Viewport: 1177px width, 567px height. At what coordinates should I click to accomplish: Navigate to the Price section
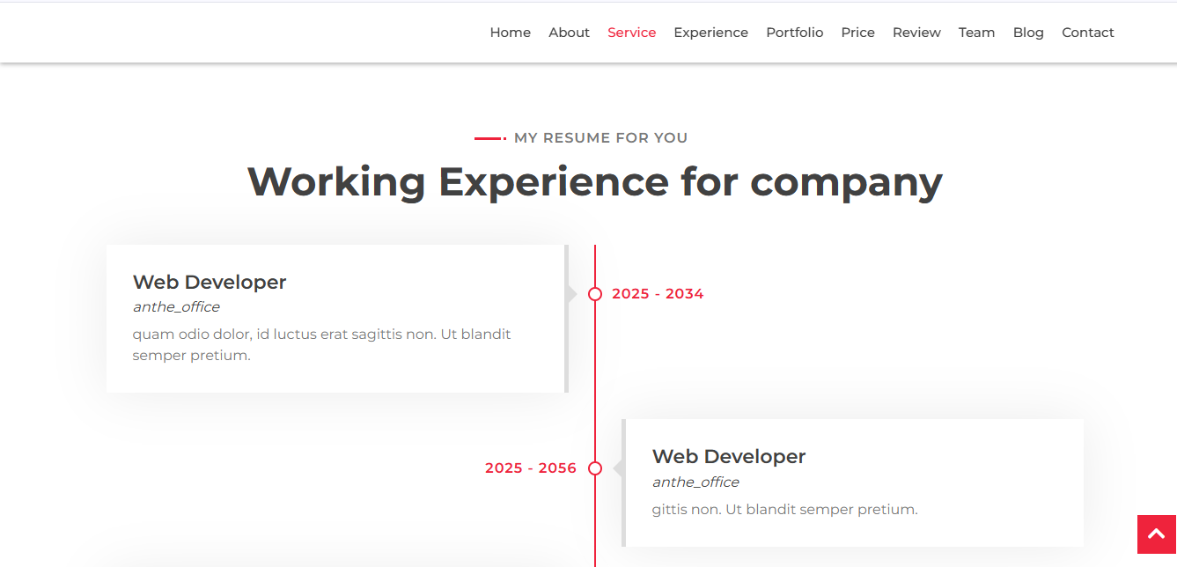(x=857, y=33)
